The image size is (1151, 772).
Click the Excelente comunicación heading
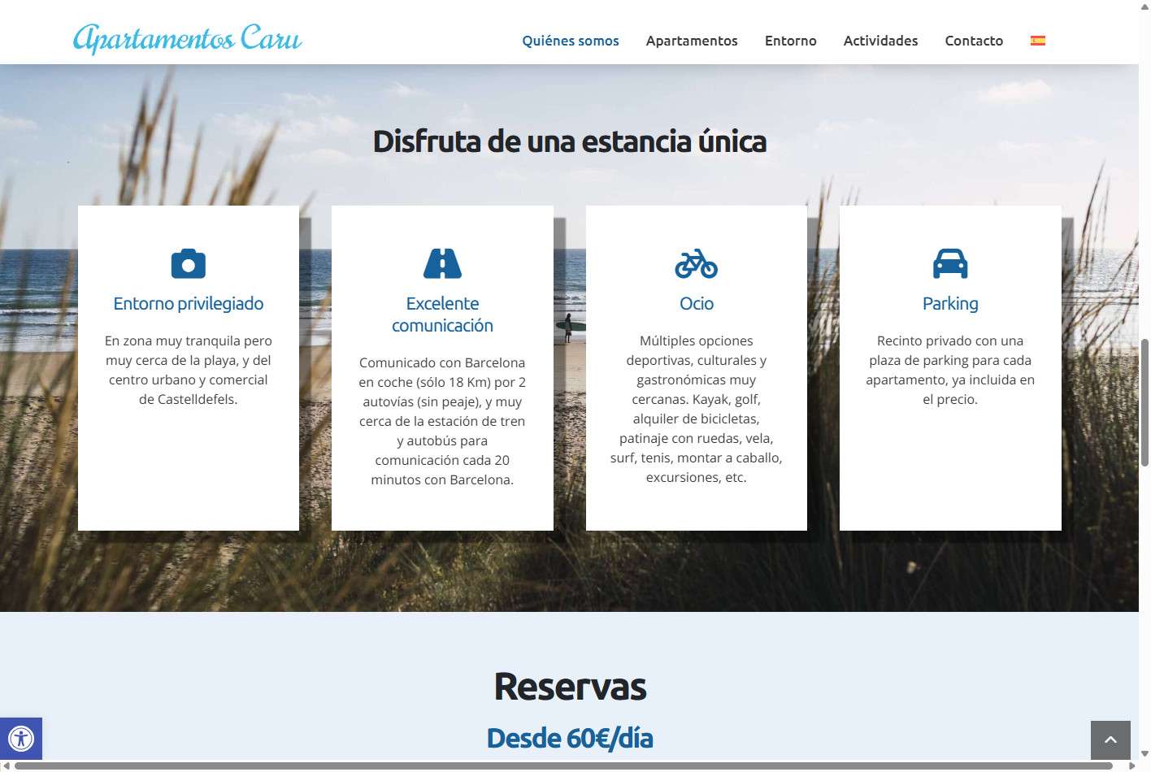tap(442, 314)
